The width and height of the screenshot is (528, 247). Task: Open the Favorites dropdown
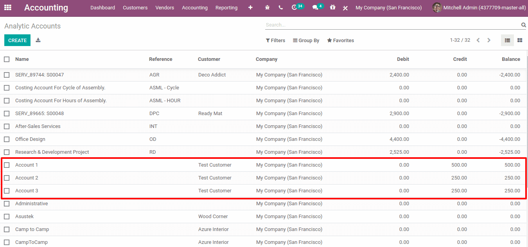[x=340, y=41]
